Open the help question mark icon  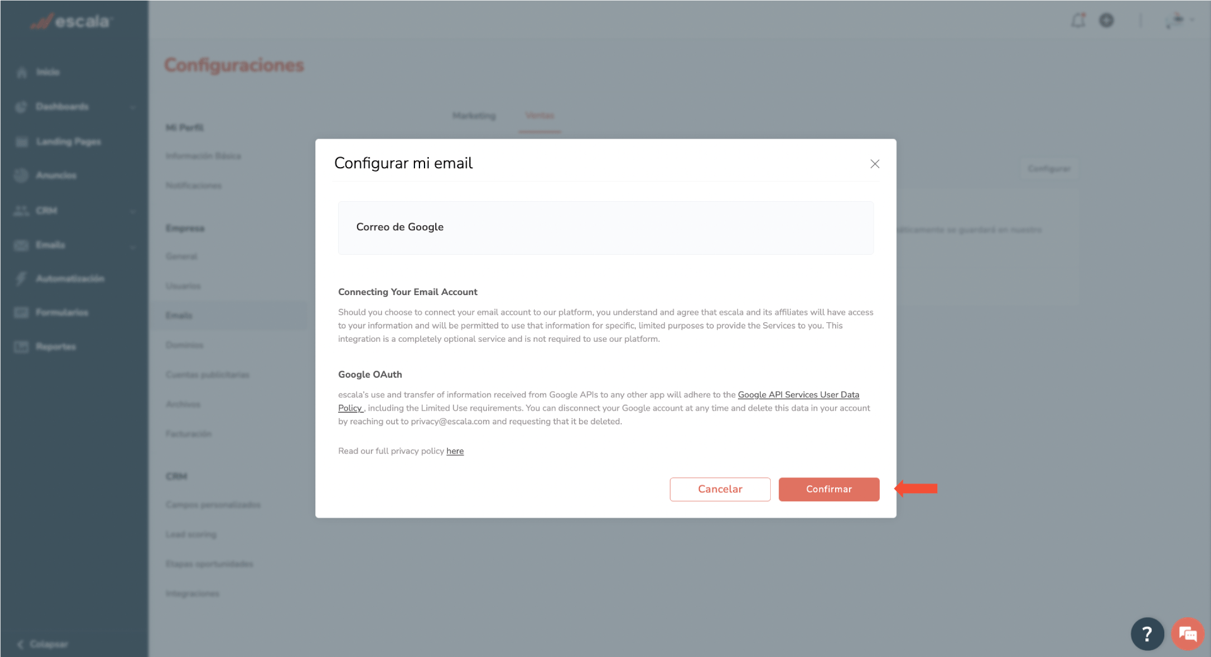click(1147, 634)
